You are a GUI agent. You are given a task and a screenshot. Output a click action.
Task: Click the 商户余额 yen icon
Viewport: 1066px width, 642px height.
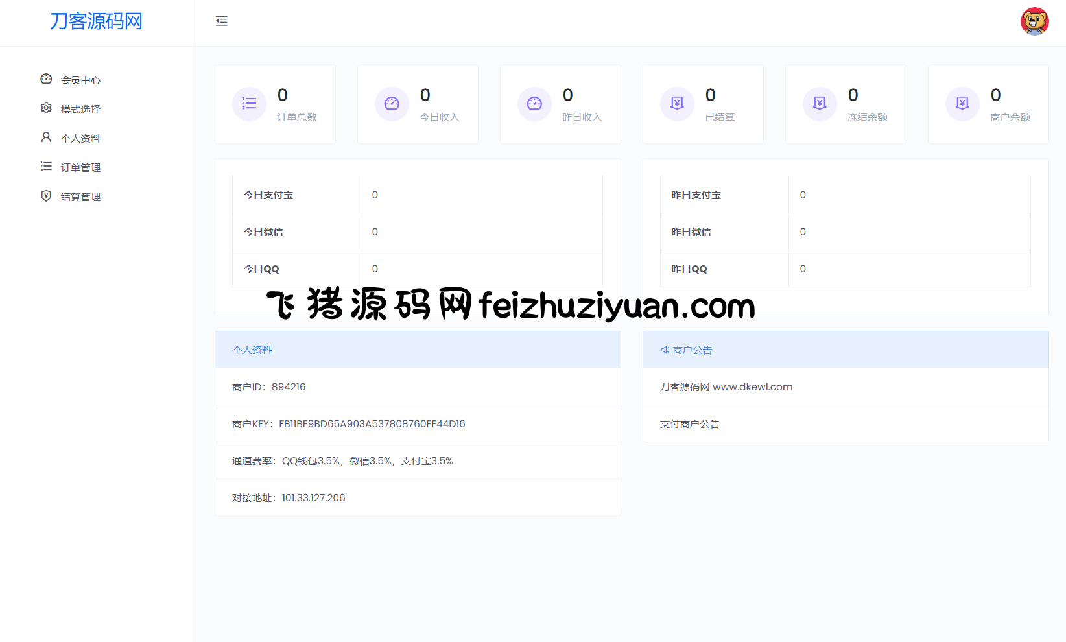(962, 104)
